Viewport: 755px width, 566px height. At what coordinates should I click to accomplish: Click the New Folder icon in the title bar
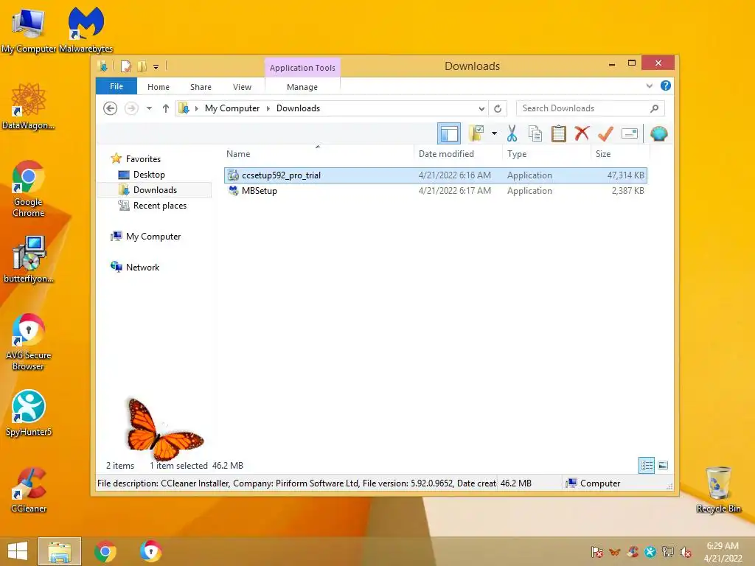(x=142, y=66)
